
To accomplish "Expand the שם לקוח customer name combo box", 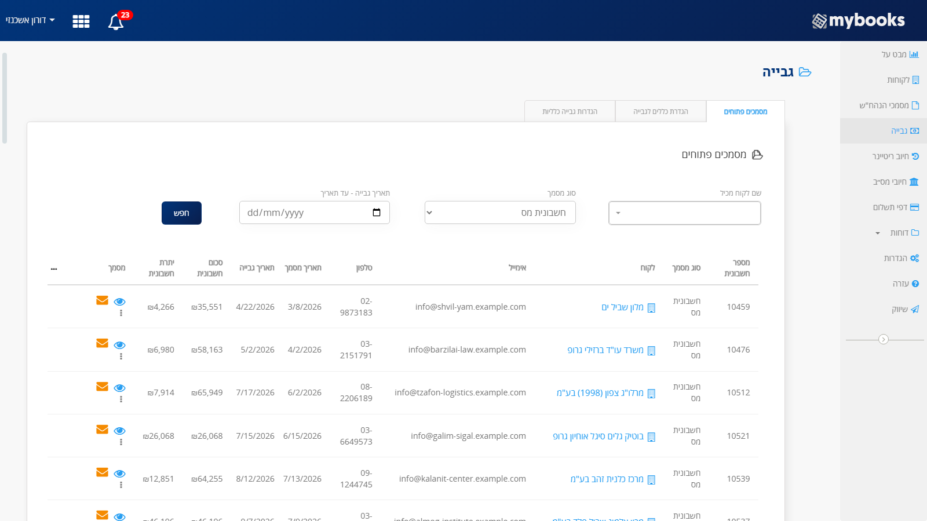I will (x=685, y=213).
